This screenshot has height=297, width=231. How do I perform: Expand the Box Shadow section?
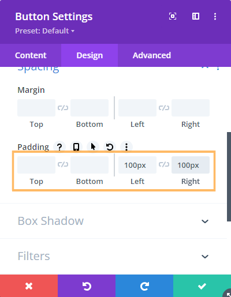point(114,221)
